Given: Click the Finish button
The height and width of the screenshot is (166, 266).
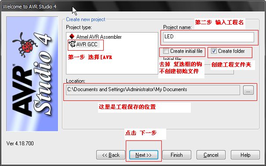Looking at the screenshot, I should click(177, 155).
